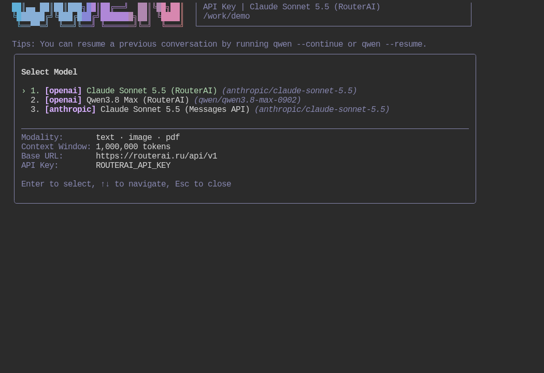Click the 'Base URL:' label

click(42, 156)
